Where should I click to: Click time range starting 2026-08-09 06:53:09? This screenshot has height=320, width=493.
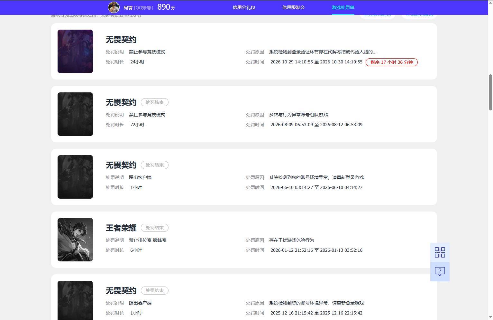click(316, 125)
